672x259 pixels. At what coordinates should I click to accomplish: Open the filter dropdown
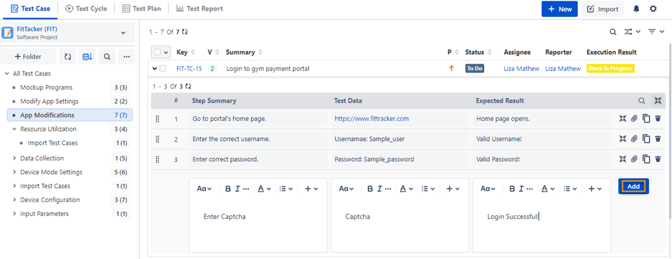coord(656,32)
